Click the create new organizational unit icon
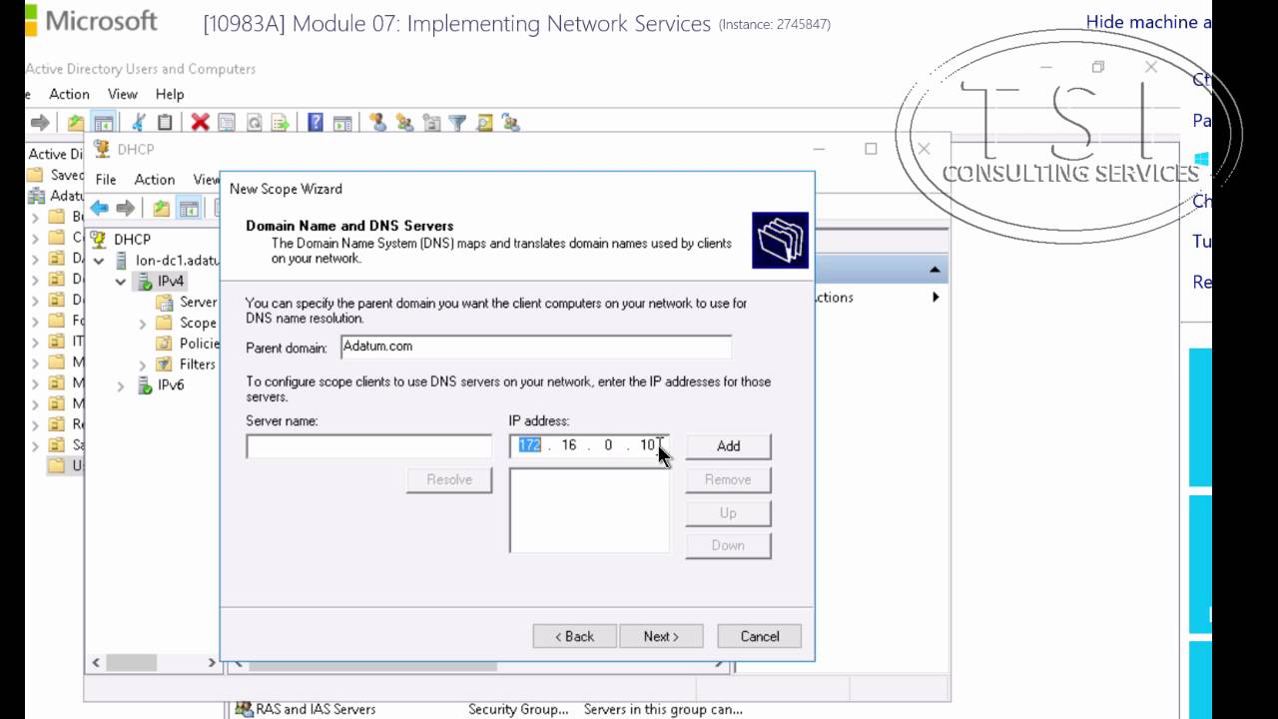The image size is (1278, 719). point(431,123)
